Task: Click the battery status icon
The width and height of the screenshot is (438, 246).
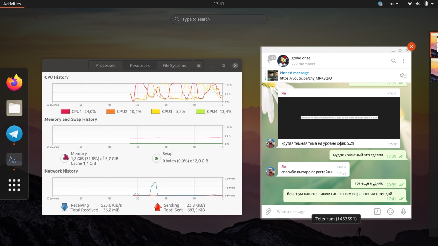Action: pyautogui.click(x=426, y=4)
